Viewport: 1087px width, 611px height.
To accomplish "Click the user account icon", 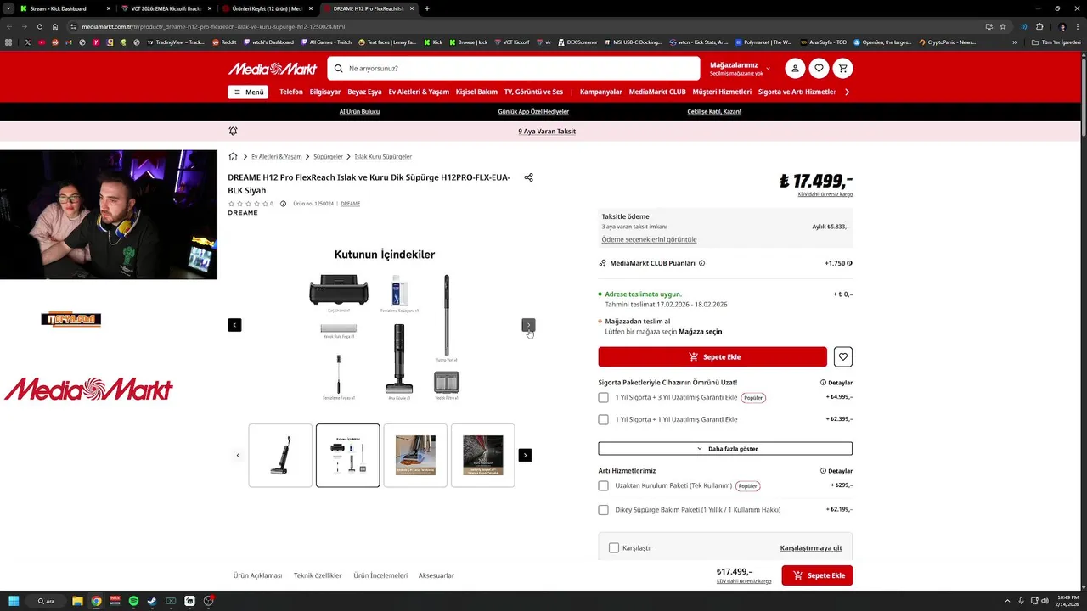I will point(795,69).
